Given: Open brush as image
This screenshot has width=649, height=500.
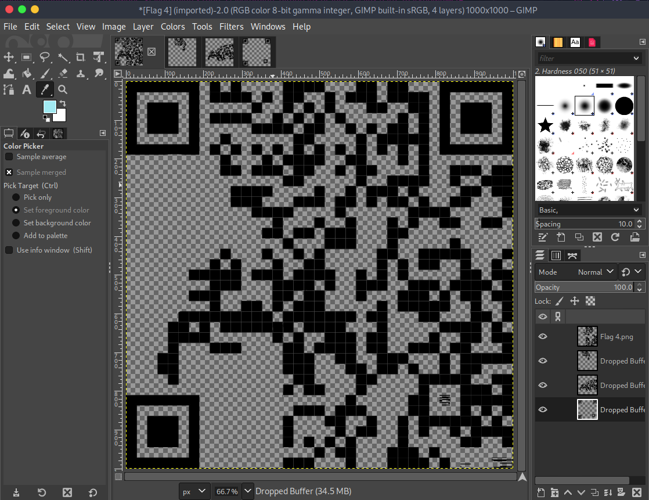Looking at the screenshot, I should [x=634, y=237].
